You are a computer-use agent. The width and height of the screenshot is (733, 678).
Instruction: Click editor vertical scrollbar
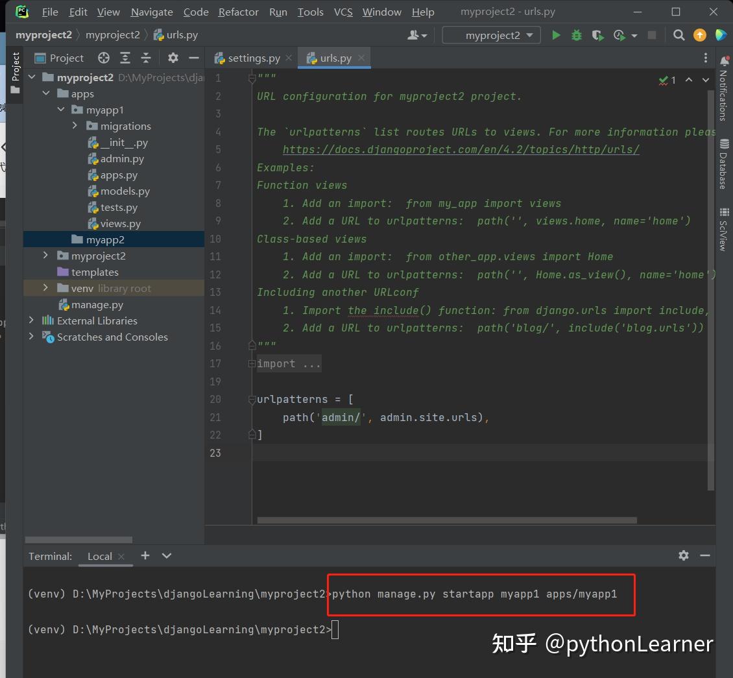(711, 290)
